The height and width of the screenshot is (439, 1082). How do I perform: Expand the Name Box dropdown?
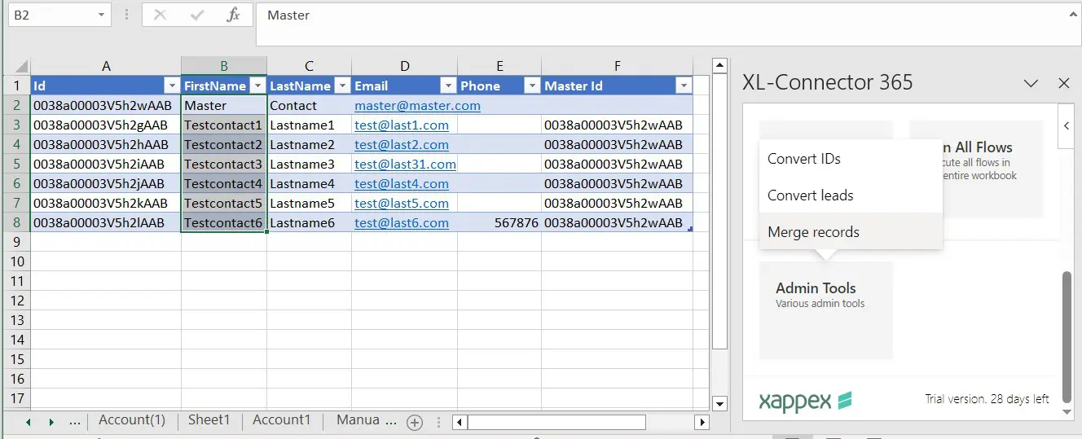coord(101,15)
